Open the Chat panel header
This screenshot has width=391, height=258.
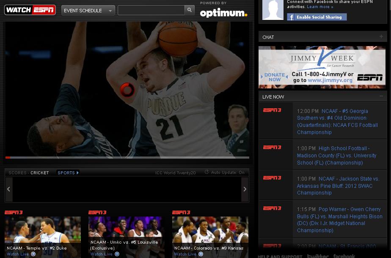click(323, 37)
